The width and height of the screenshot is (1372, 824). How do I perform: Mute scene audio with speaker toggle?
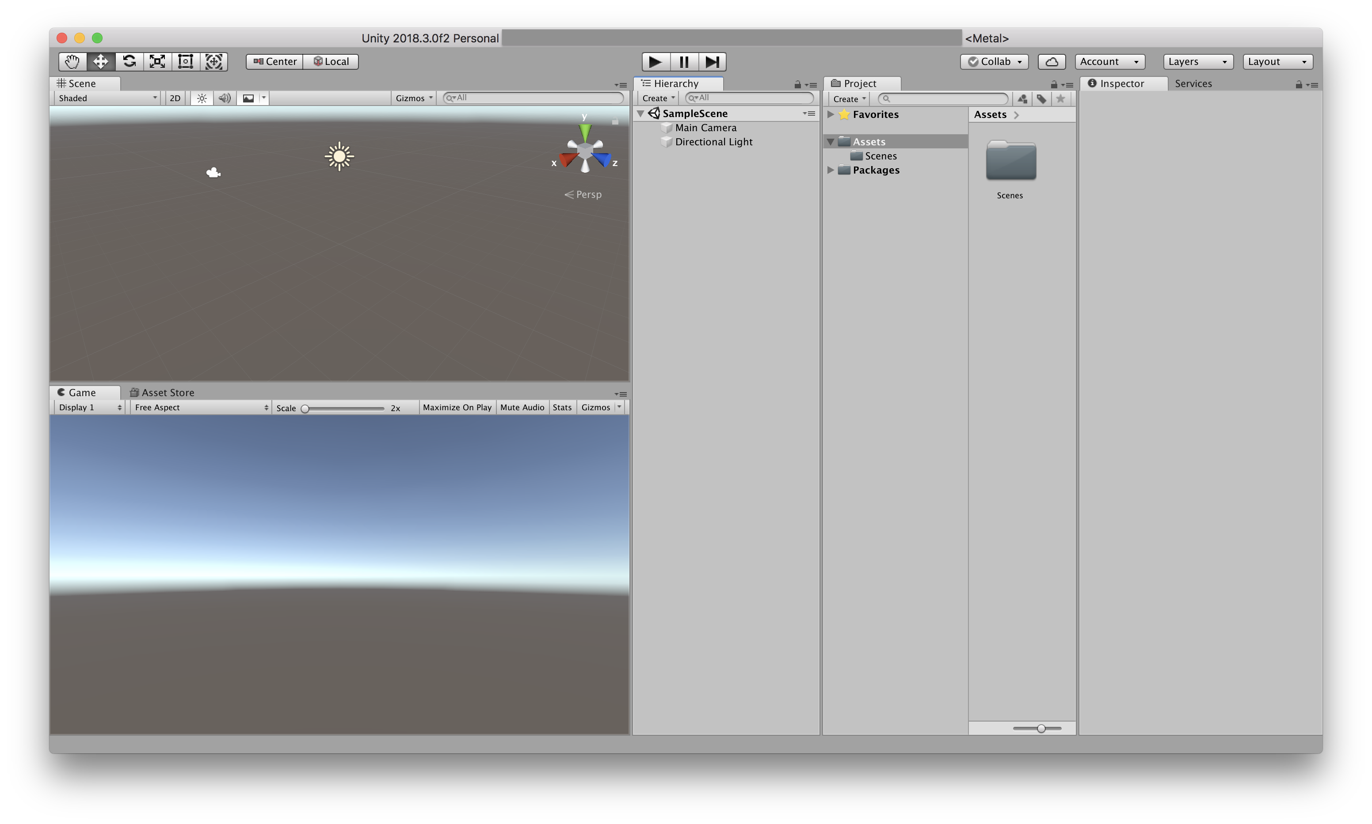[225, 98]
